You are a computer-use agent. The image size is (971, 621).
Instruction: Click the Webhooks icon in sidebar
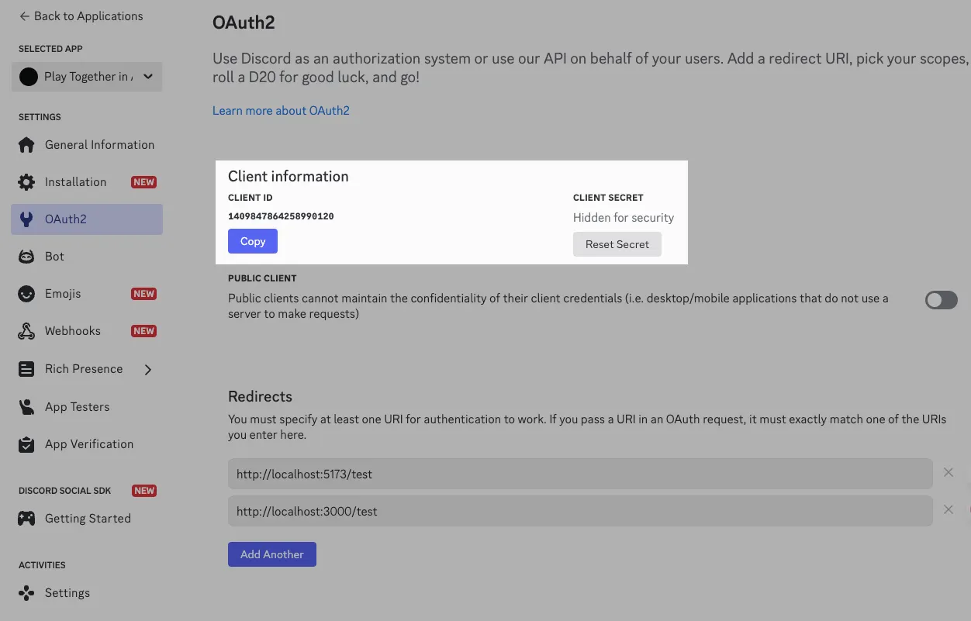(26, 331)
